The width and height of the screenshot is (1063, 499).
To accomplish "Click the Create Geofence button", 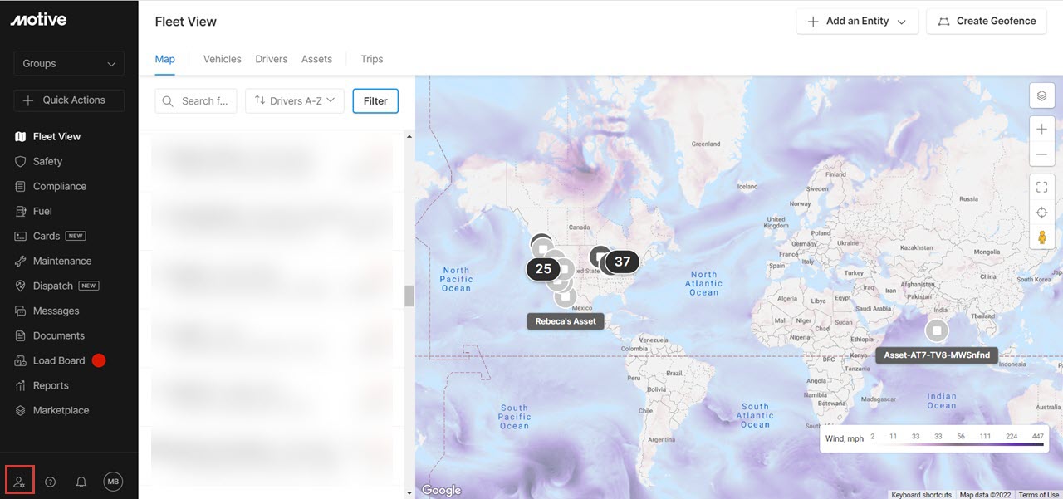I will (x=987, y=22).
